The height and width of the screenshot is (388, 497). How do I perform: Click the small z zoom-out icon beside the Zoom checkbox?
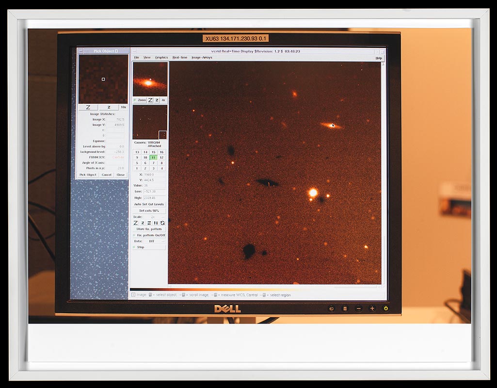click(157, 100)
